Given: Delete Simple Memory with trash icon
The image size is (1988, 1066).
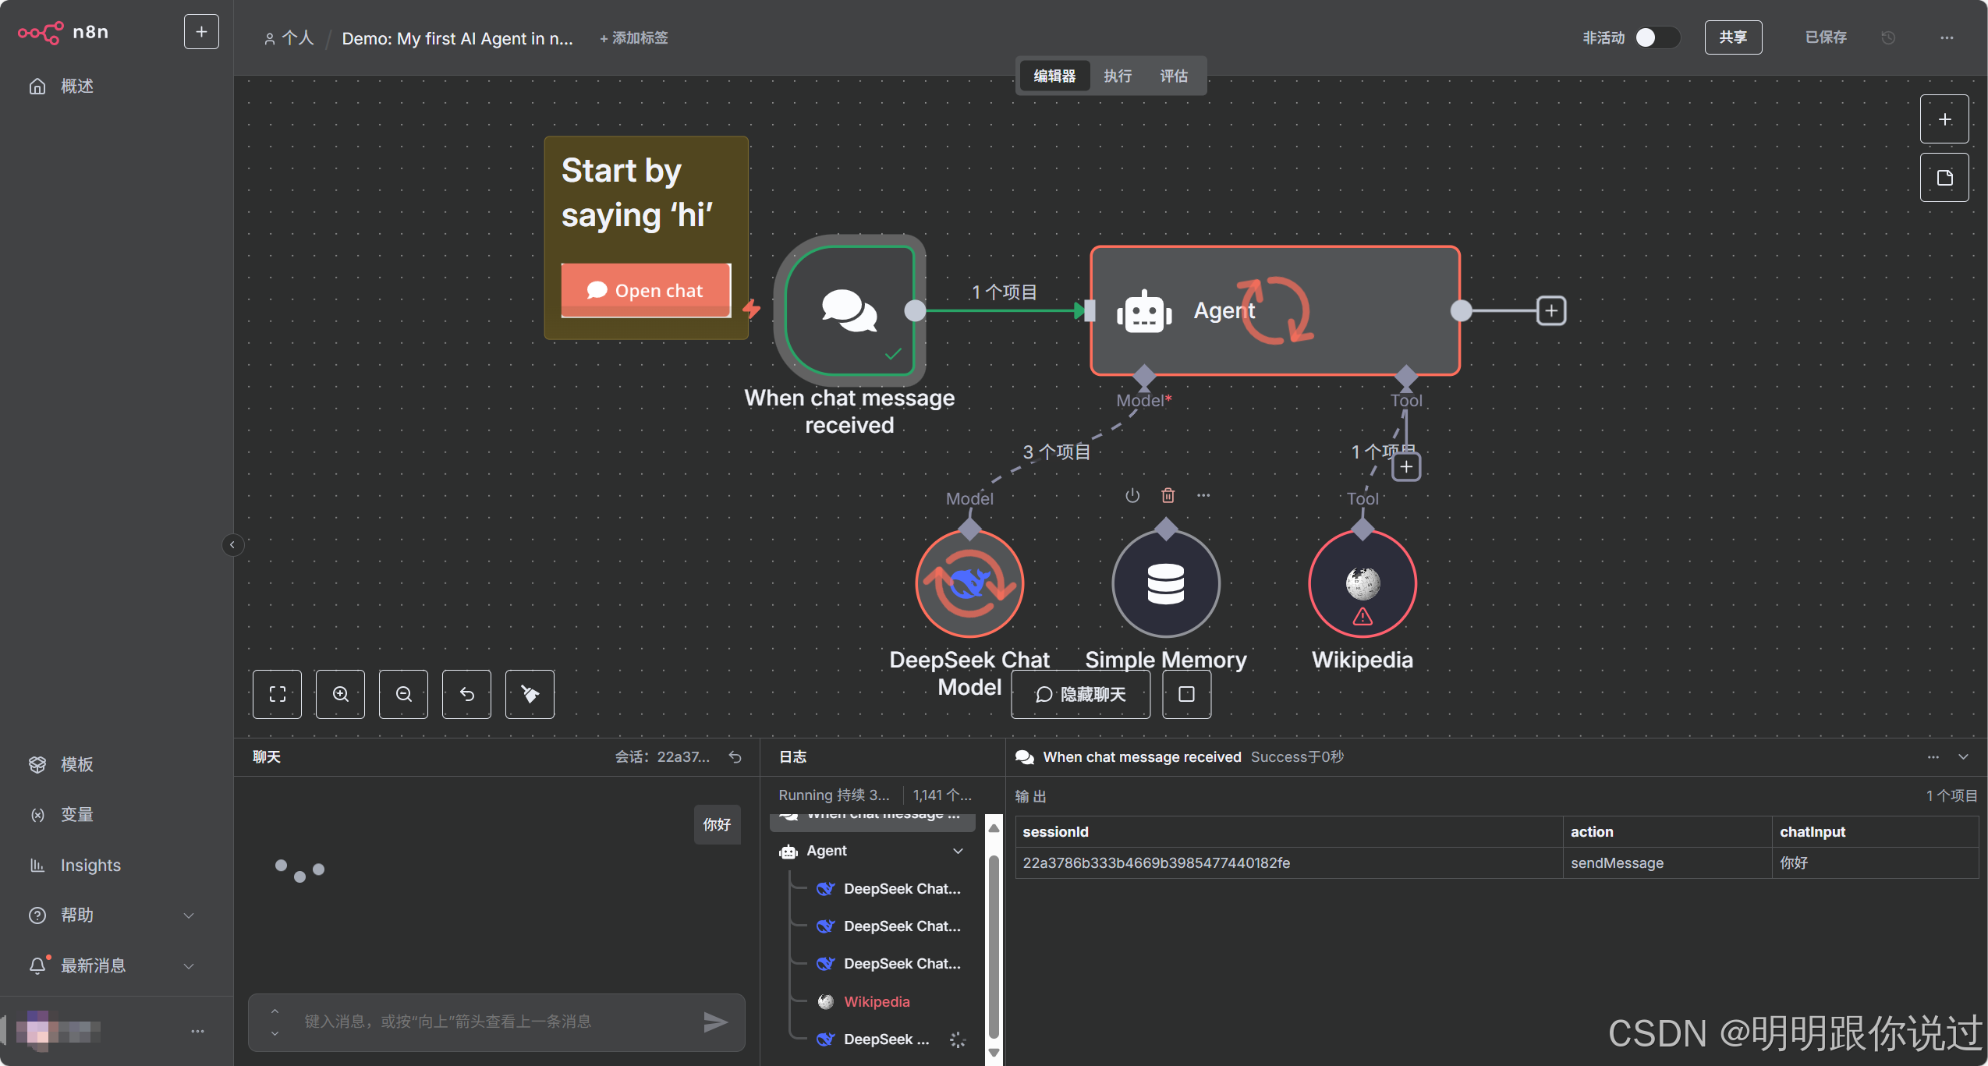Looking at the screenshot, I should (x=1168, y=496).
